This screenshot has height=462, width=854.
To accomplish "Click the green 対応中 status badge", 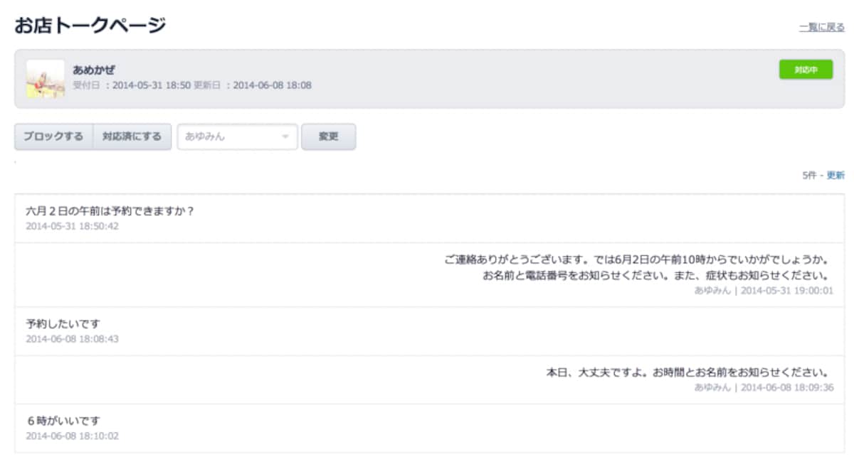I will [x=806, y=70].
